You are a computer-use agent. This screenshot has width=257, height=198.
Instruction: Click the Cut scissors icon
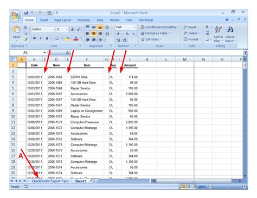(x=25, y=27)
